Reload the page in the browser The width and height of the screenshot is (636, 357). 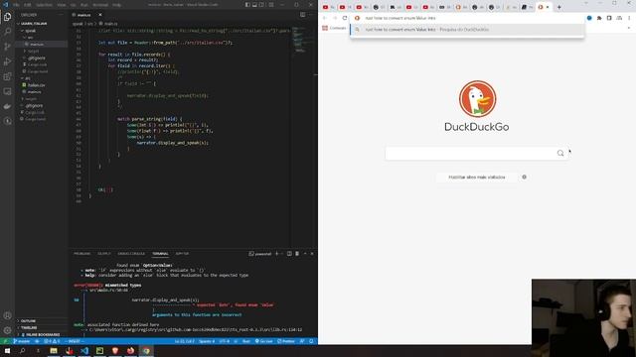[x=345, y=18]
